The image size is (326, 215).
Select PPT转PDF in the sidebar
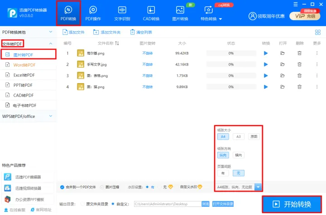pyautogui.click(x=28, y=85)
